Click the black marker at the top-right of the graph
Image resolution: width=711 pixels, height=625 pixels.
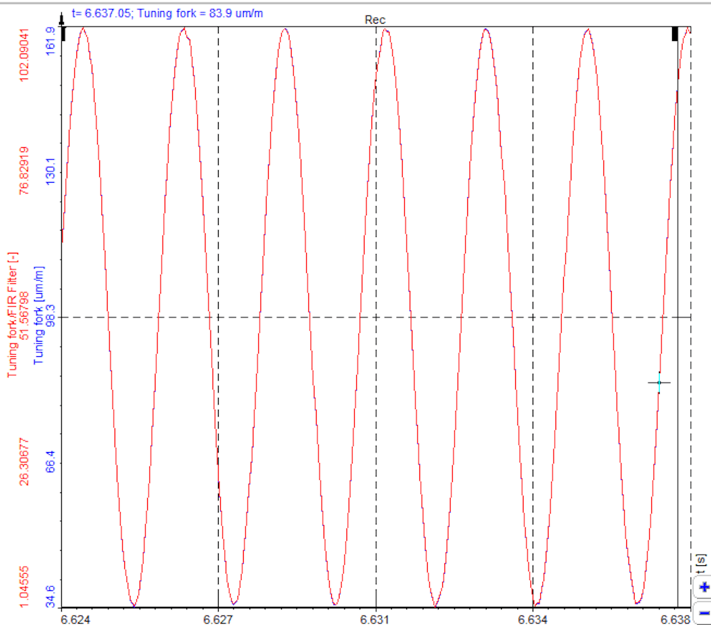(x=675, y=34)
